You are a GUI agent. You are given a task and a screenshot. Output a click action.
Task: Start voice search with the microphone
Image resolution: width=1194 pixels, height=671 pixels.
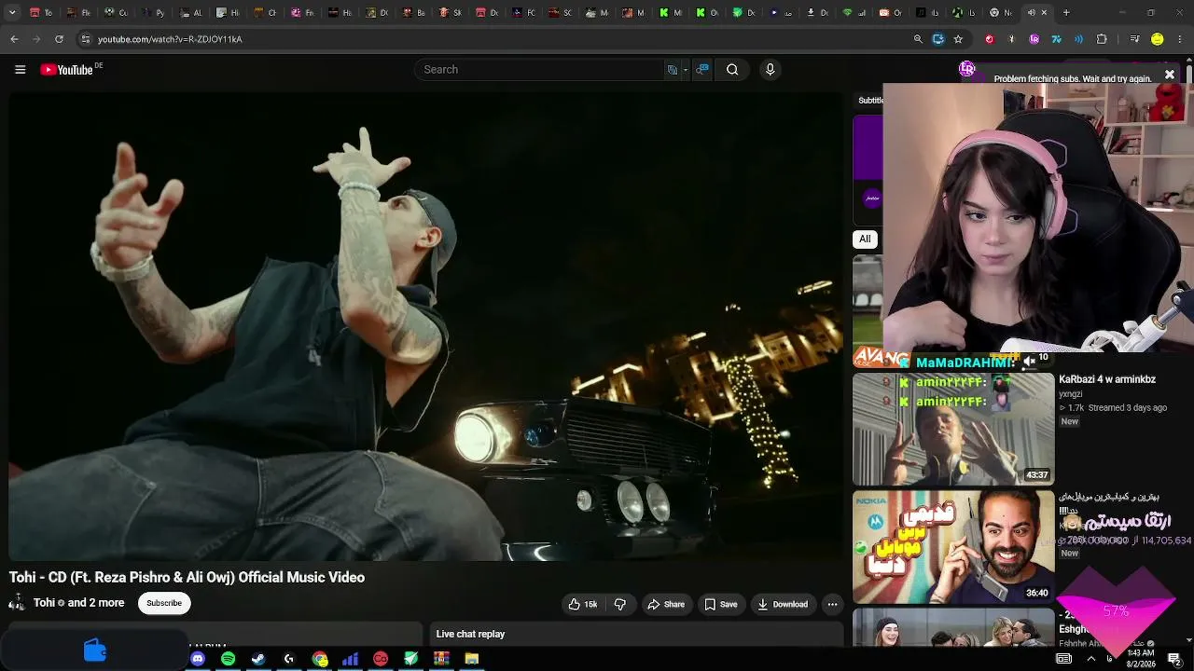tap(770, 69)
